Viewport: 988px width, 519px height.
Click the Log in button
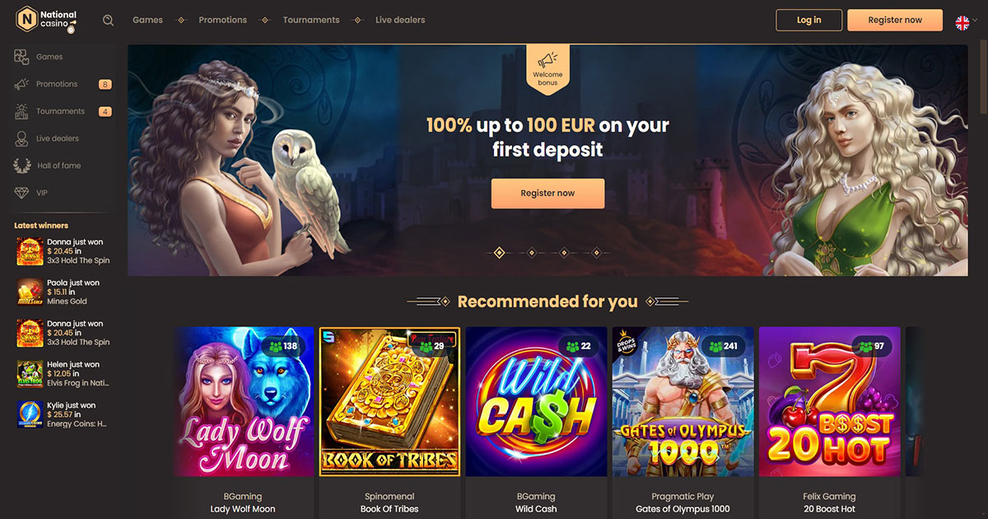pyautogui.click(x=809, y=20)
